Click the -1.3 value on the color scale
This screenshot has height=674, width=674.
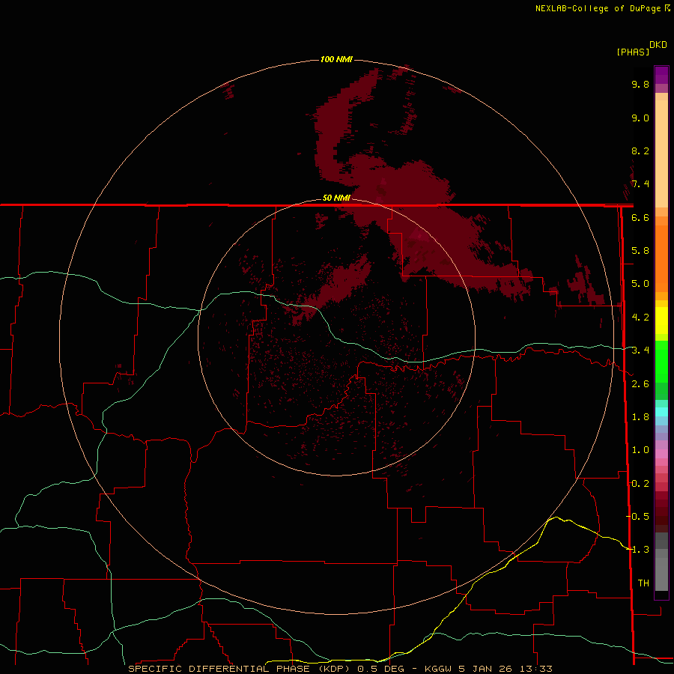tap(637, 550)
